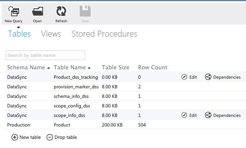Click the Production schema name cell
The image size is (246, 148).
19,125
